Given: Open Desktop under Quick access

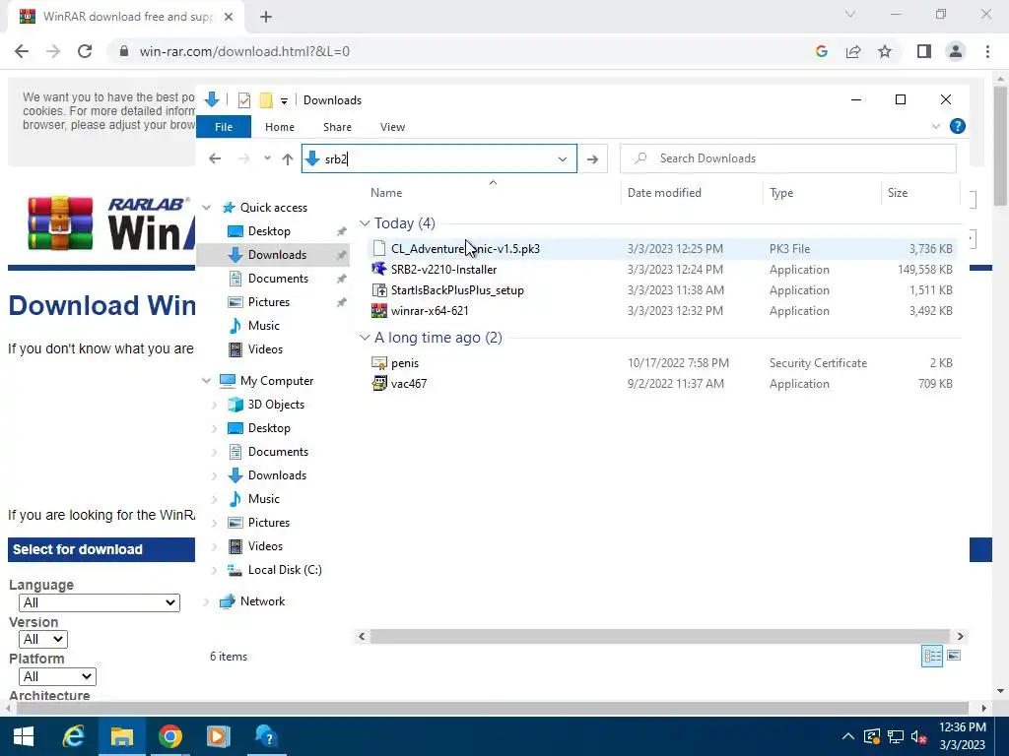Looking at the screenshot, I should coord(269,231).
